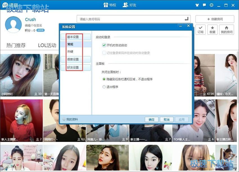Expand the 好友设置 section
239x172 pixels.
(x=76, y=67)
